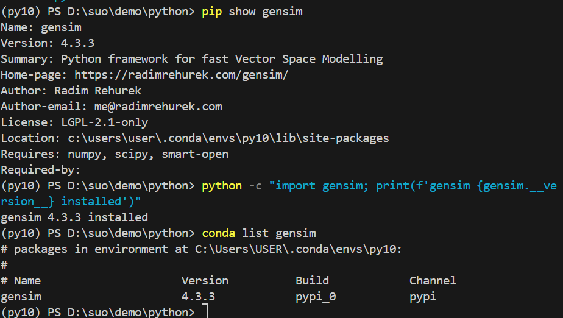563x318 pixels.
Task: Click "smart-open" in the Requires line
Action: (195, 154)
